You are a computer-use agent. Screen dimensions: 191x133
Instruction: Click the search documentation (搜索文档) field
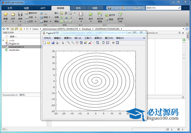tap(162, 8)
